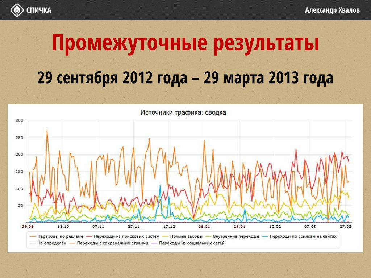The image size is (371, 278).
Task: Toggle legend item Переходы из социальных сетей
Action: pos(188,243)
